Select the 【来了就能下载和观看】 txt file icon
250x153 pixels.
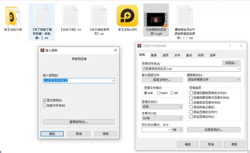(x=41, y=16)
